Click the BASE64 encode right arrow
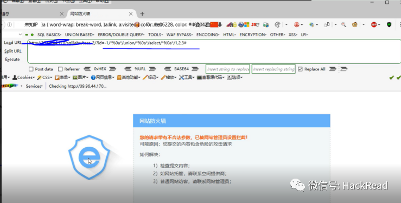This screenshot has height=203, width=401. pyautogui.click(x=195, y=69)
